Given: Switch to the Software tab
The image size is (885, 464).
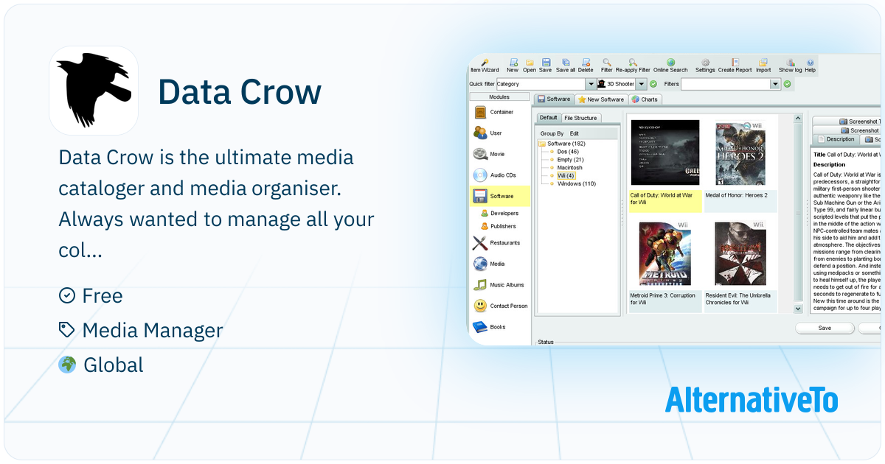Looking at the screenshot, I should tap(554, 99).
